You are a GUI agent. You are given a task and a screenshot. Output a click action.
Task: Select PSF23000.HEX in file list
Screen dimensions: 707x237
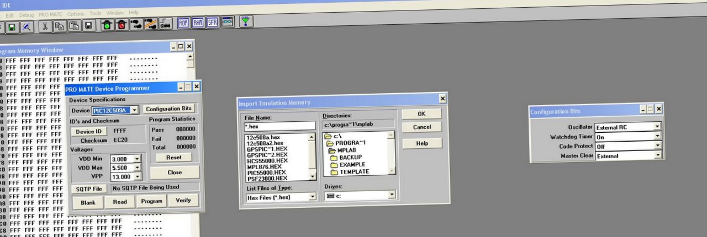point(267,179)
